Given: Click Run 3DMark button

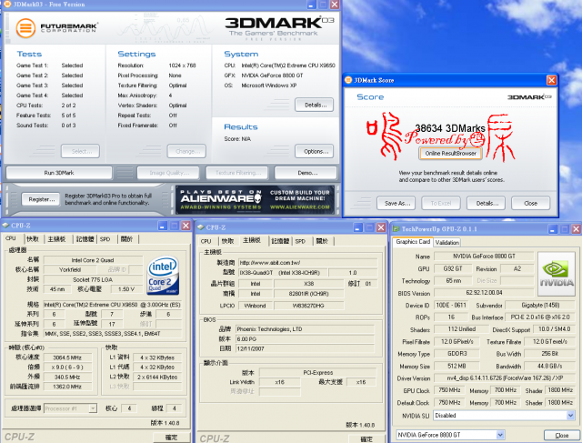Looking at the screenshot, I should tap(59, 173).
